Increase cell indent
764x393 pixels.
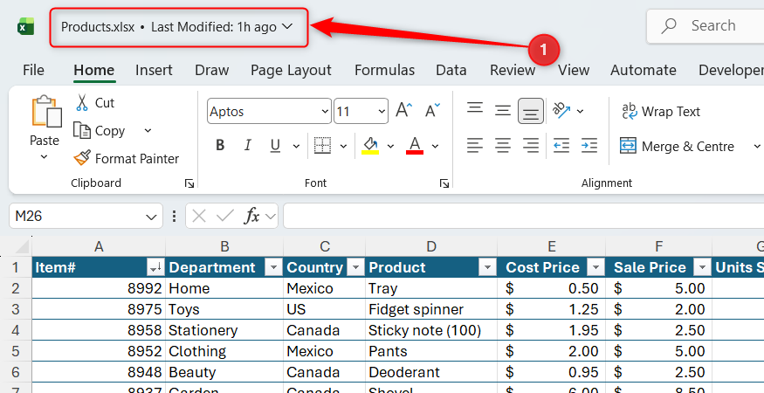point(589,145)
